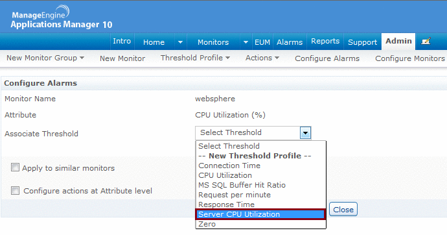Click the Monitor Name label
Image resolution: width=447 pixels, height=235 pixels.
[x=30, y=99]
